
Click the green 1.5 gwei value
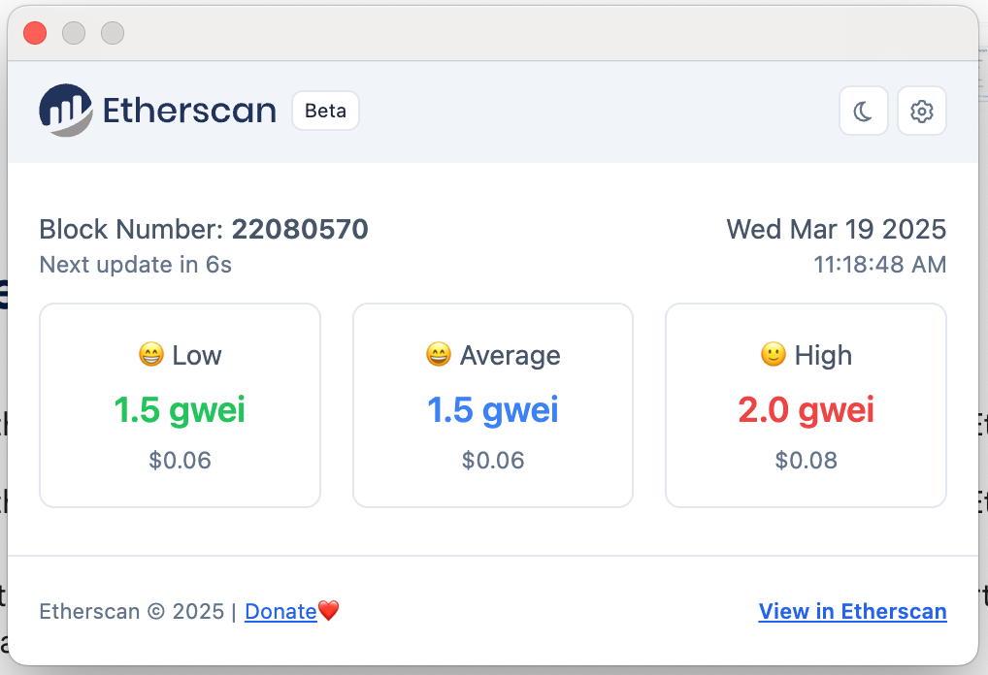[180, 410]
